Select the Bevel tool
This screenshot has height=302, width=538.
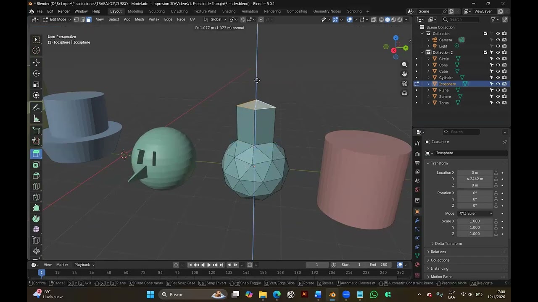36,175
